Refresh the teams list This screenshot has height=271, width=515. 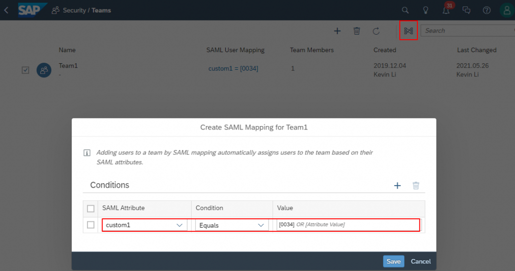pos(376,31)
